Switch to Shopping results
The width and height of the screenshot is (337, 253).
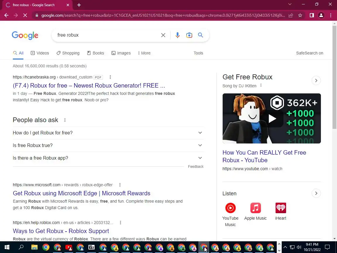coord(68,53)
